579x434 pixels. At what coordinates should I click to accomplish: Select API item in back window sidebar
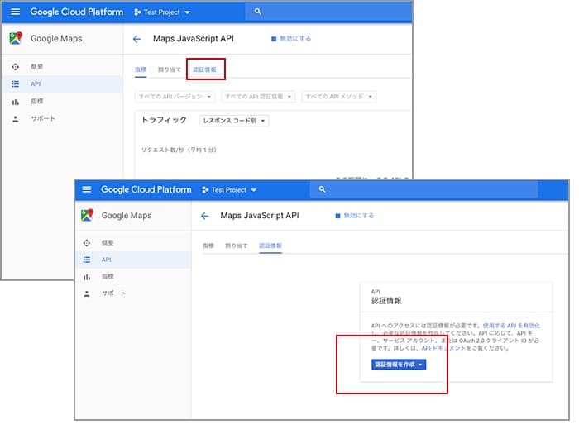pos(62,84)
